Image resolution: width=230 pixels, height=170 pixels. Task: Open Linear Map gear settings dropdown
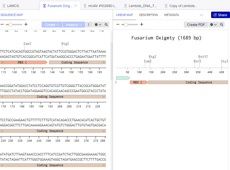213,25
